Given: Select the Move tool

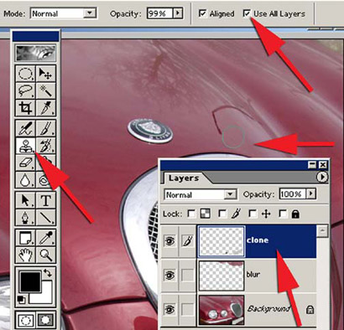Looking at the screenshot, I should pos(45,74).
